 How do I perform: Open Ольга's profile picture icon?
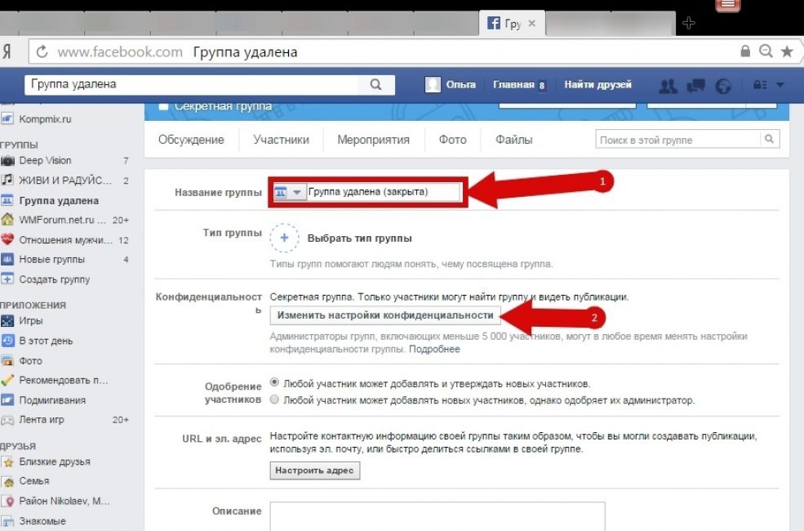click(x=433, y=85)
